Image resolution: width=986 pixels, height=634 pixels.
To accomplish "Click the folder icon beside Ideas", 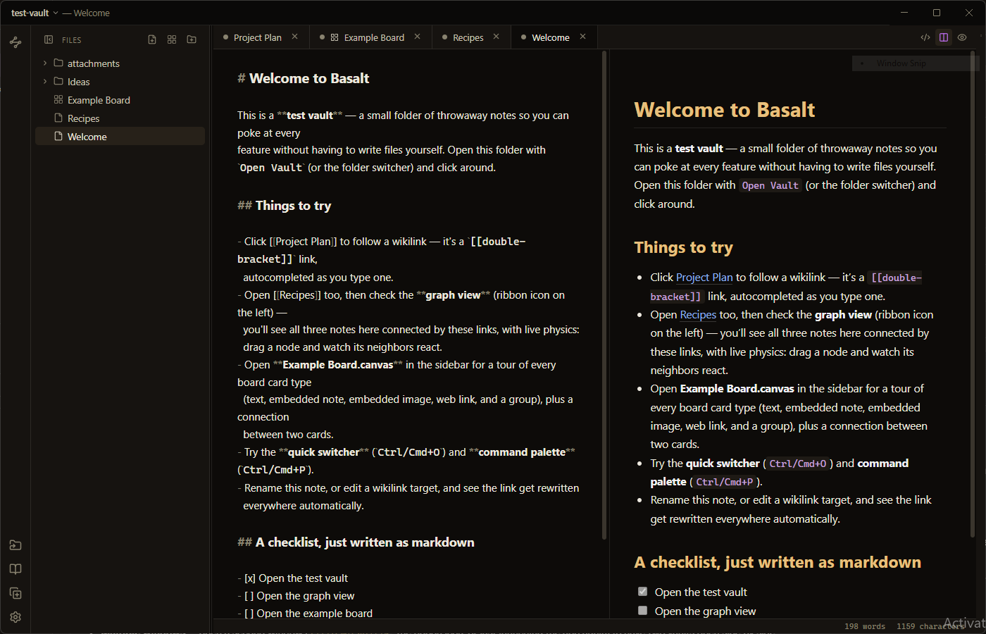I will click(x=58, y=81).
